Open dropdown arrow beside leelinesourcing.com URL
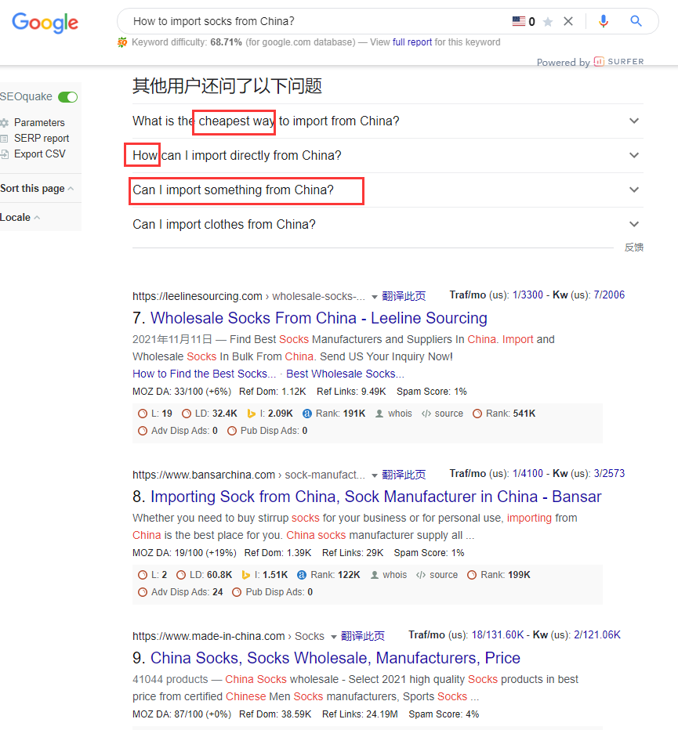The width and height of the screenshot is (678, 730). click(375, 297)
